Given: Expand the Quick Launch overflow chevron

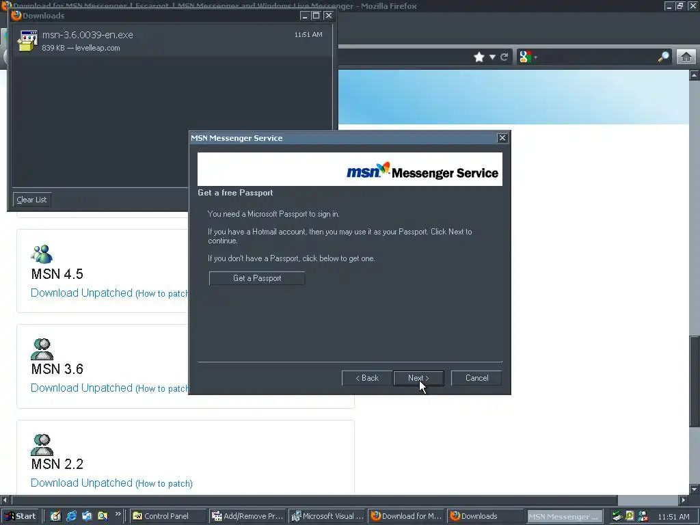Looking at the screenshot, I should point(118,514).
